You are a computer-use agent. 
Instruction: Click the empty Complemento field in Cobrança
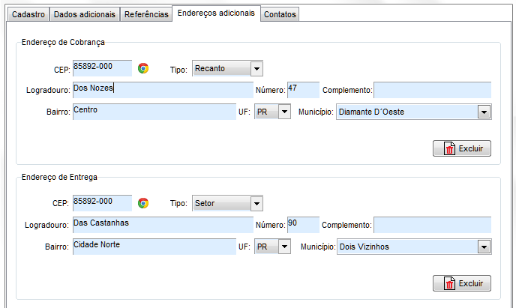[432, 91]
